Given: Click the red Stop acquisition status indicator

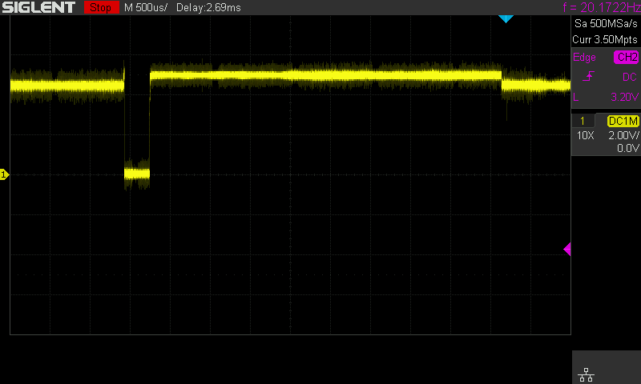Looking at the screenshot, I should coord(99,7).
